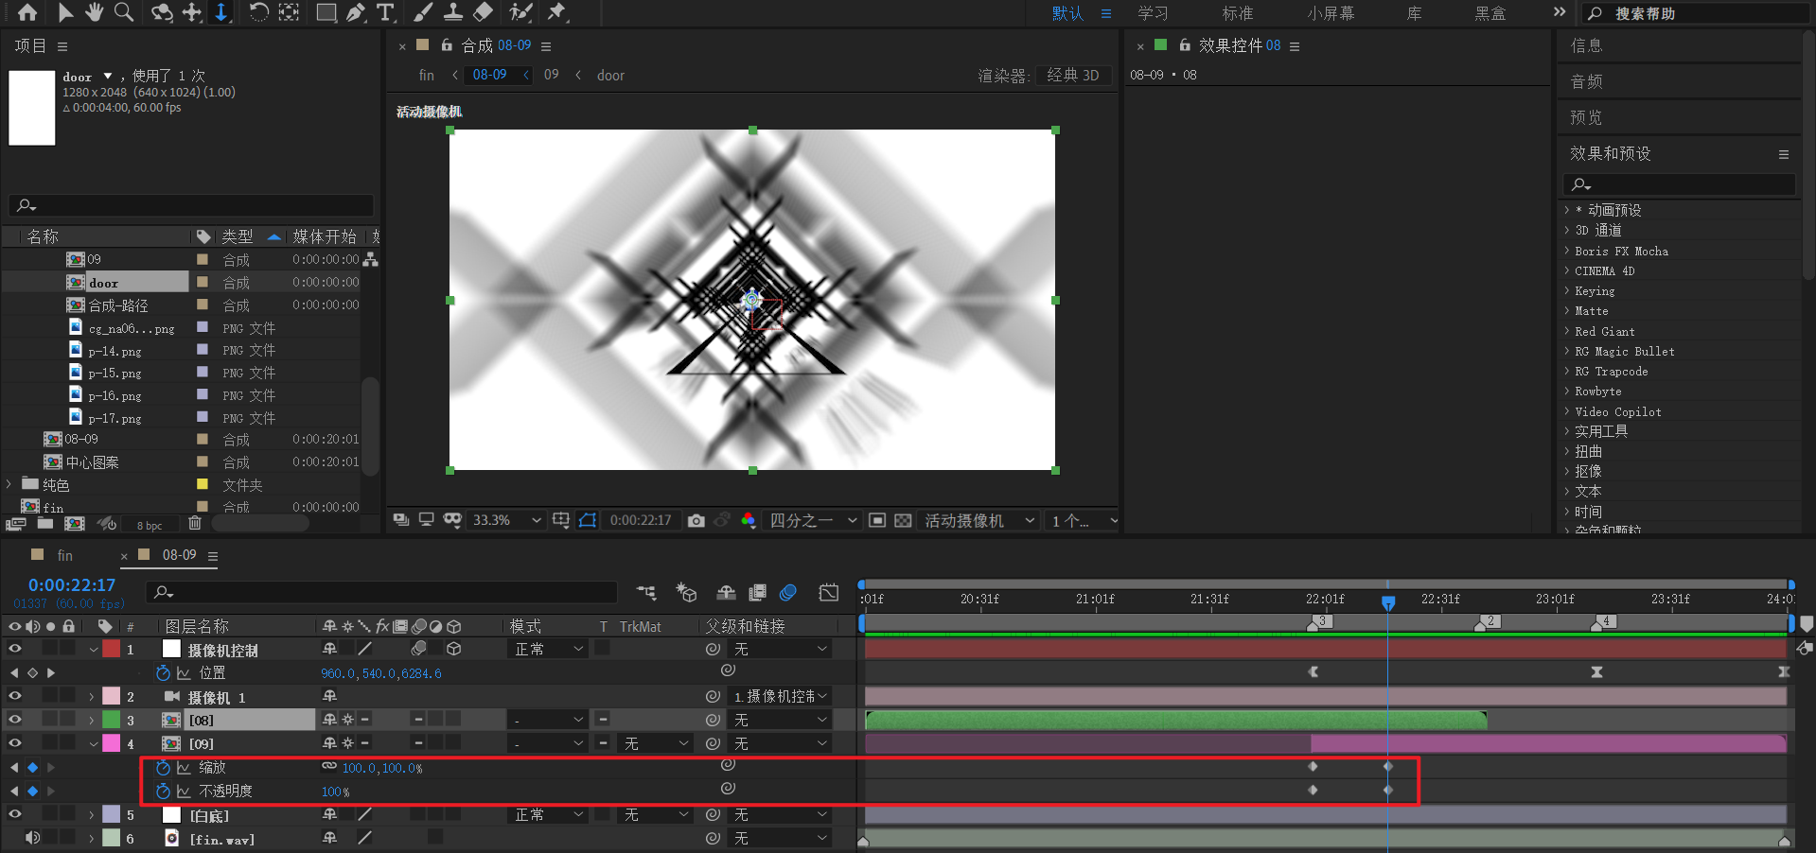Select the Clone Stamp tool
Image resolution: width=1816 pixels, height=853 pixels.
pos(453,12)
